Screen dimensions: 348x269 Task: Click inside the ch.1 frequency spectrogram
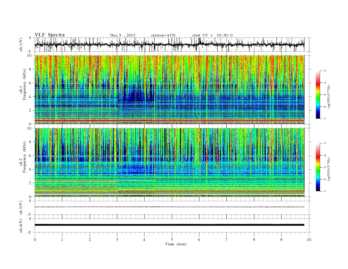click(169, 90)
